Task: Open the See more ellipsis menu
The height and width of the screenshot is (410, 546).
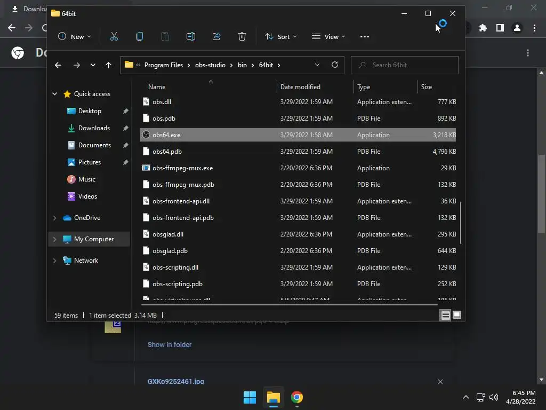Action: click(x=365, y=37)
